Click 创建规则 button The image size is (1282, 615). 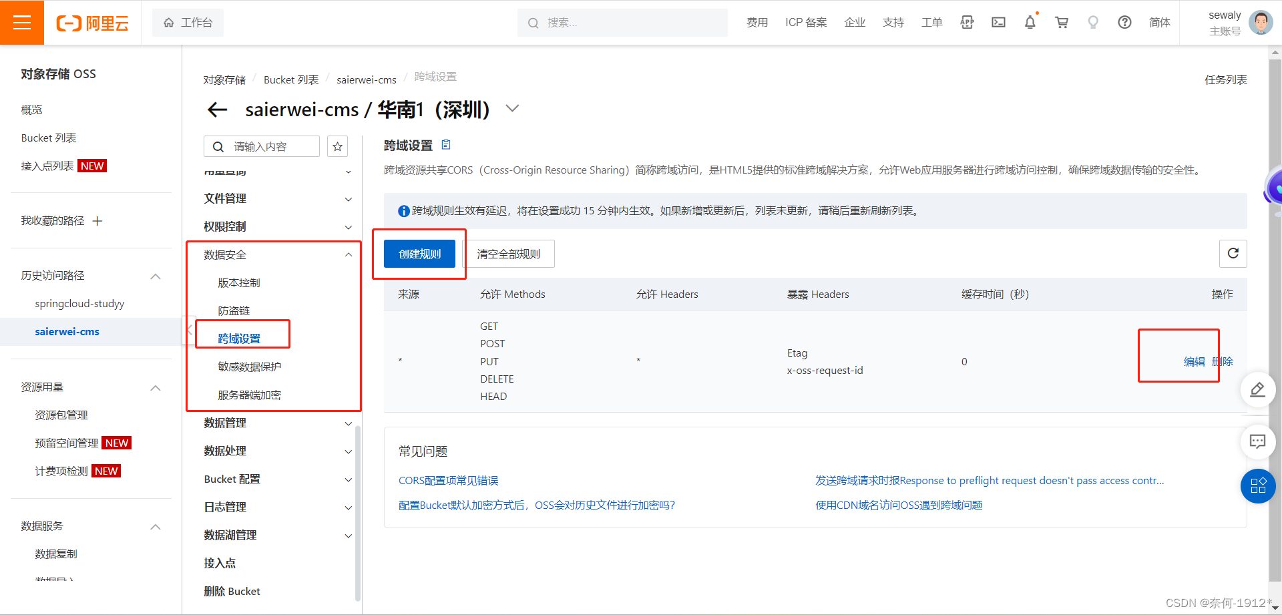click(x=419, y=254)
